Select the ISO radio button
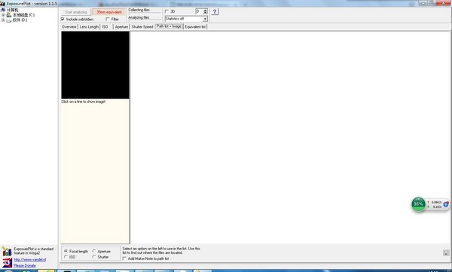The width and height of the screenshot is (452, 272). (x=66, y=257)
